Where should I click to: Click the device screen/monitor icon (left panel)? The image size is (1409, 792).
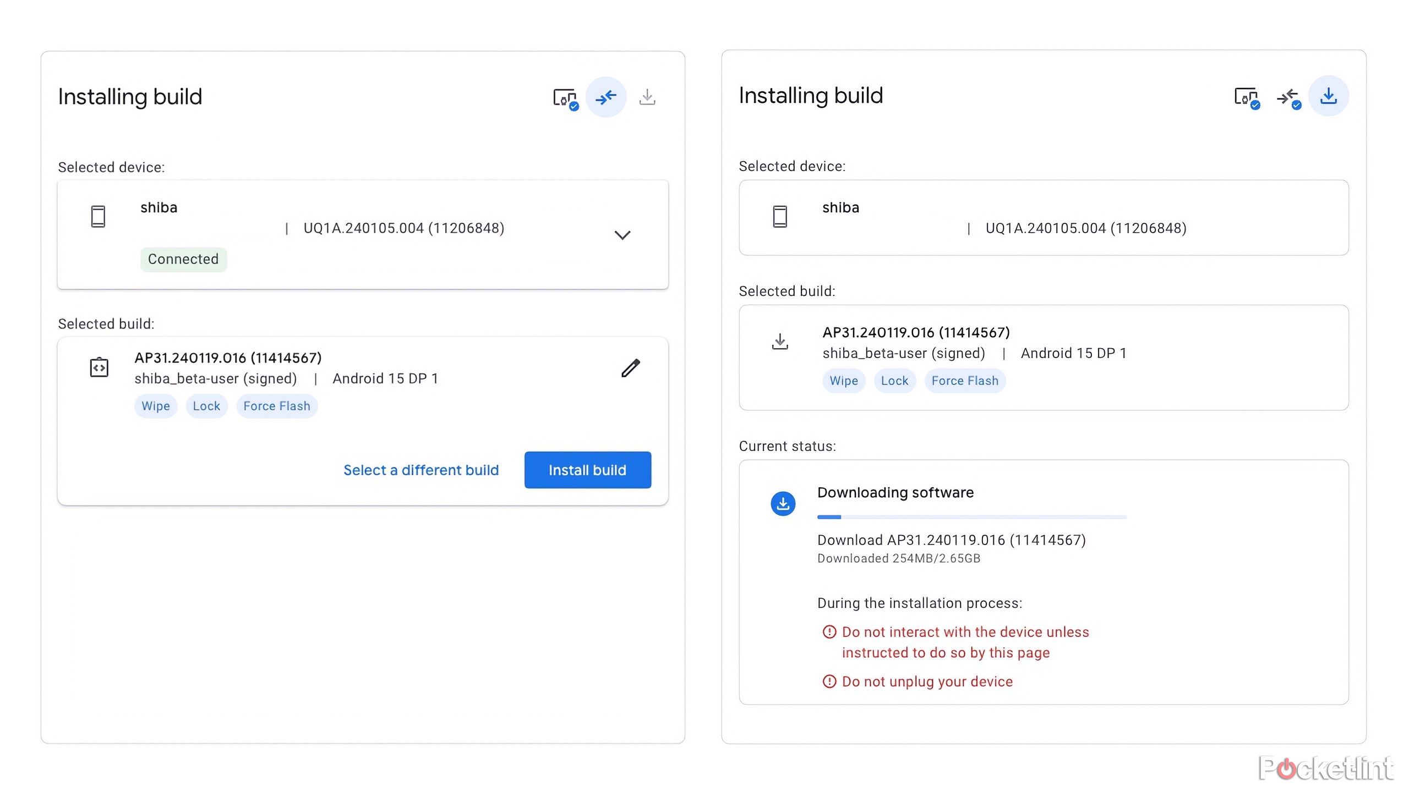[564, 96]
